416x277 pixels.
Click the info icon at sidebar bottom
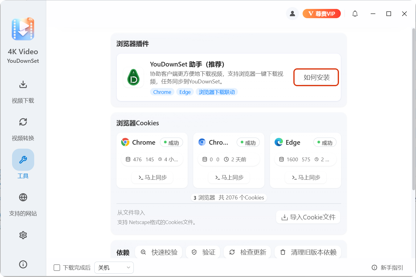click(23, 264)
